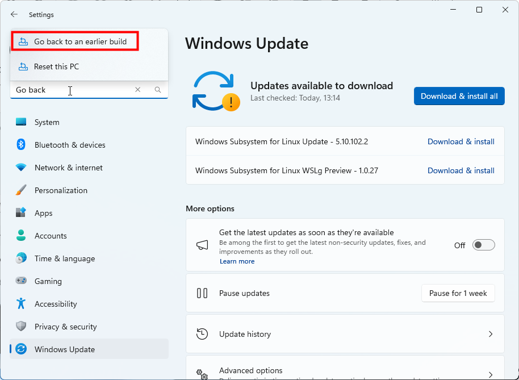Go to Accounts settings
Viewport: 519px width, 380px height.
(89, 236)
